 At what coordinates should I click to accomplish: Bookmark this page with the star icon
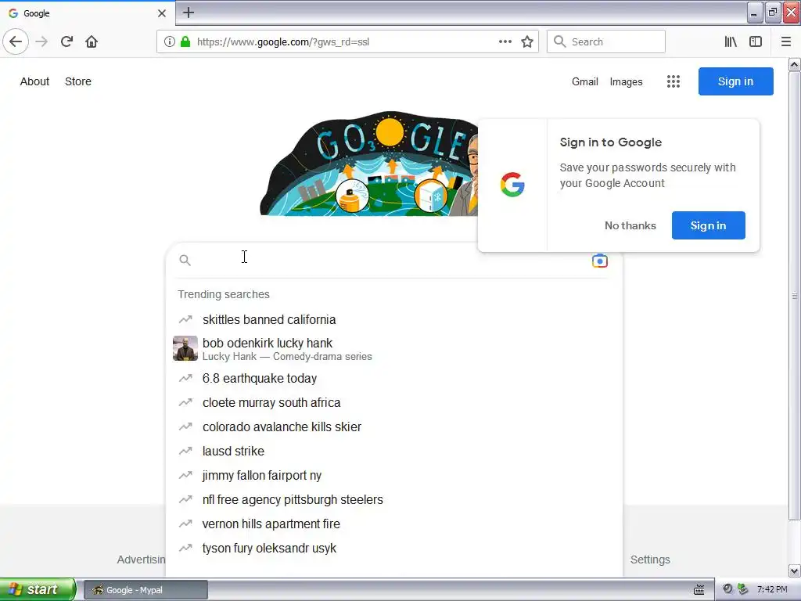point(527,41)
